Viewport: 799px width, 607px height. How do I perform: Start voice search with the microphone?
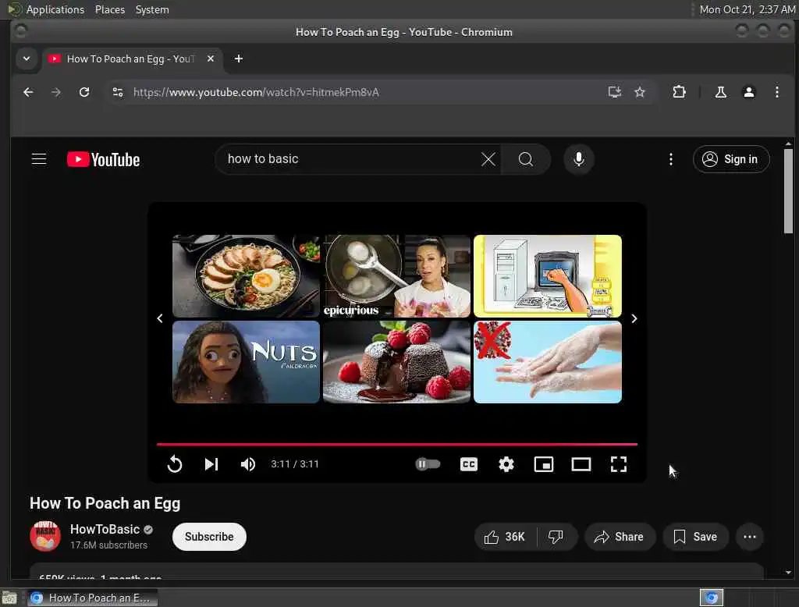coord(578,159)
